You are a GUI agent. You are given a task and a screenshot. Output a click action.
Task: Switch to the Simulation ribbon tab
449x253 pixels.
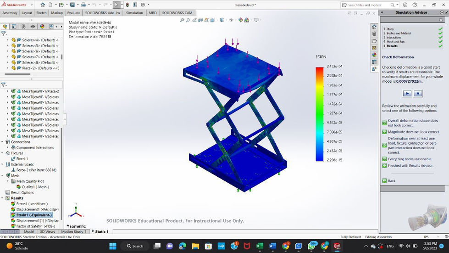134,13
